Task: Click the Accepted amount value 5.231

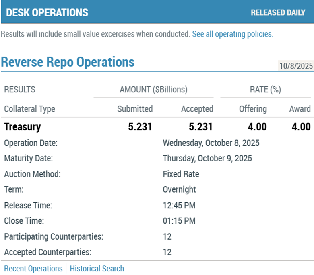Action: coord(200,127)
